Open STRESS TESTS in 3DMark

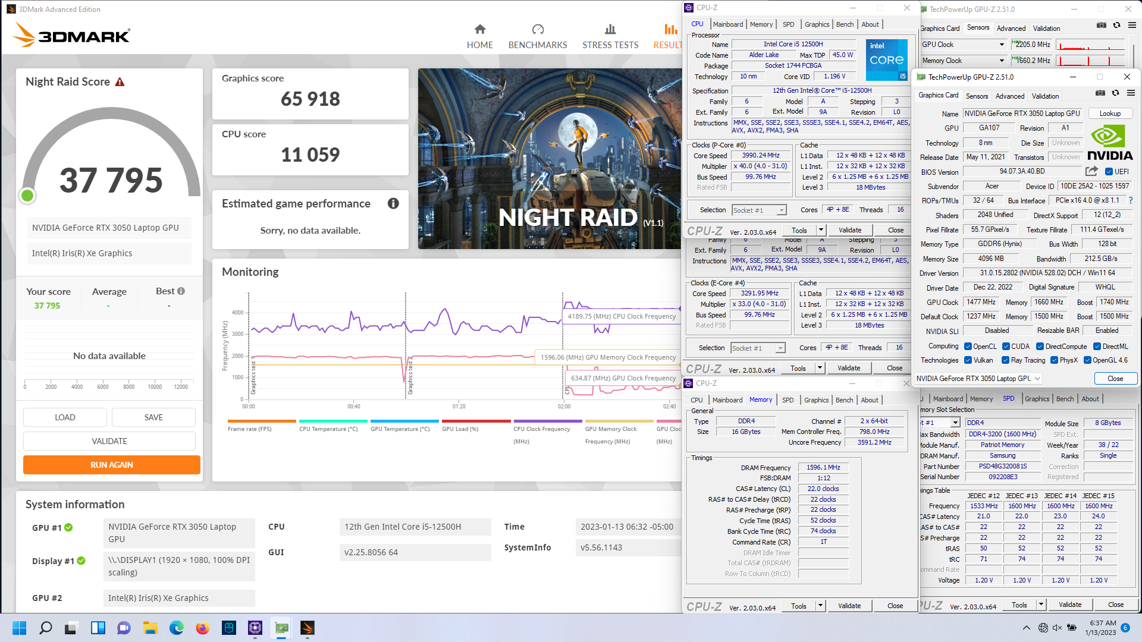coord(610,37)
